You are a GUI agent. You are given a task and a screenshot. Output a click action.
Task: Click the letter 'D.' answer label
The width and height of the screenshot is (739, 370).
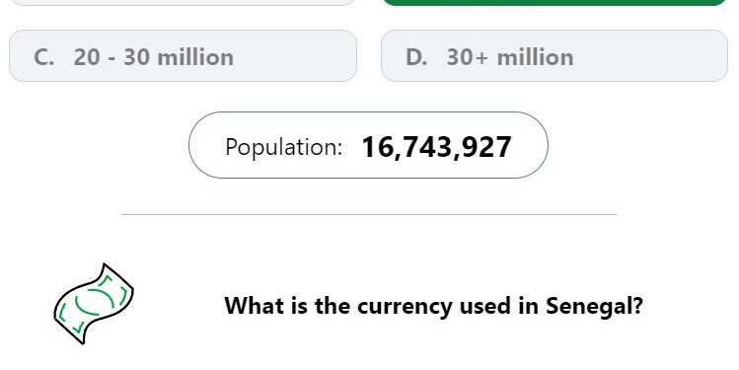point(416,57)
